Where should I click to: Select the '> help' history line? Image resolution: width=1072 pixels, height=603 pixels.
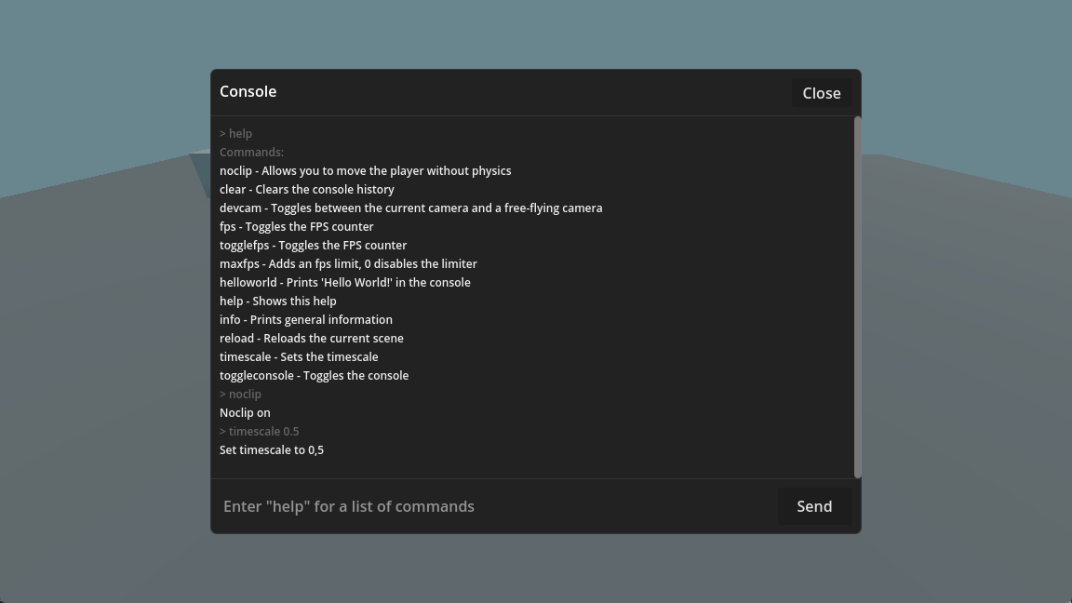pyautogui.click(x=235, y=134)
